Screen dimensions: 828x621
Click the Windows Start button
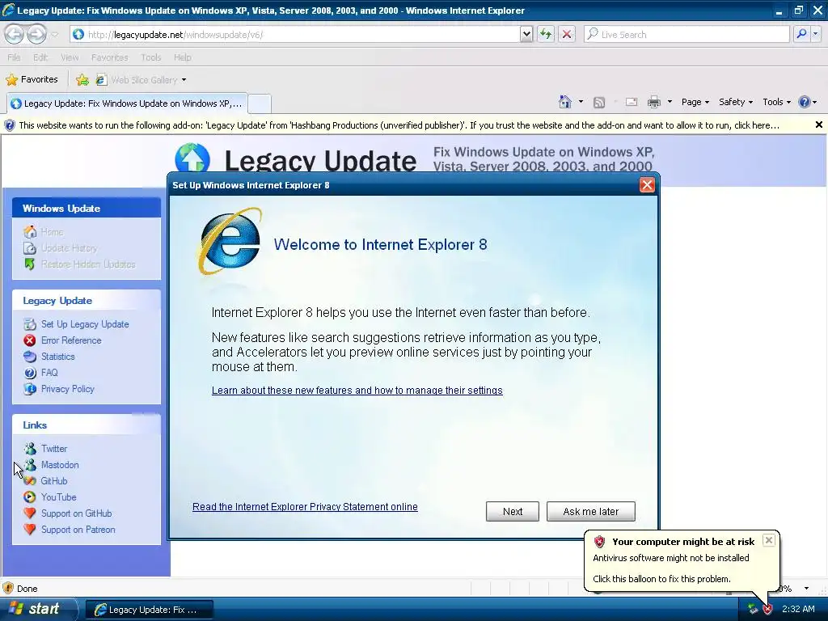coord(37,609)
